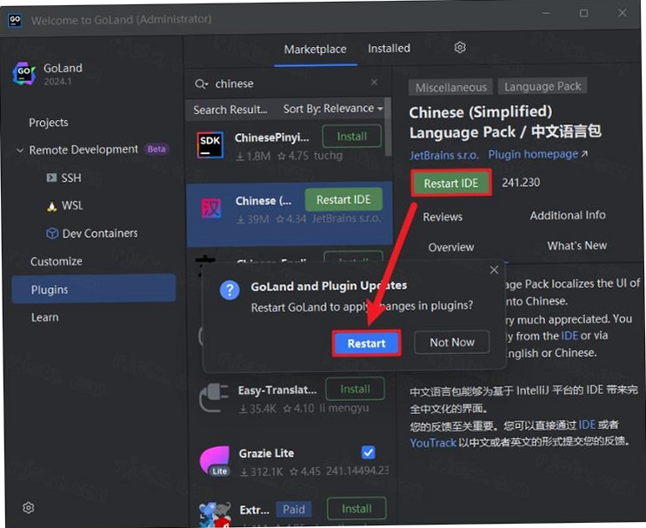
Task: Open the JetBrains s.r.o. vendor link
Action: (x=444, y=155)
